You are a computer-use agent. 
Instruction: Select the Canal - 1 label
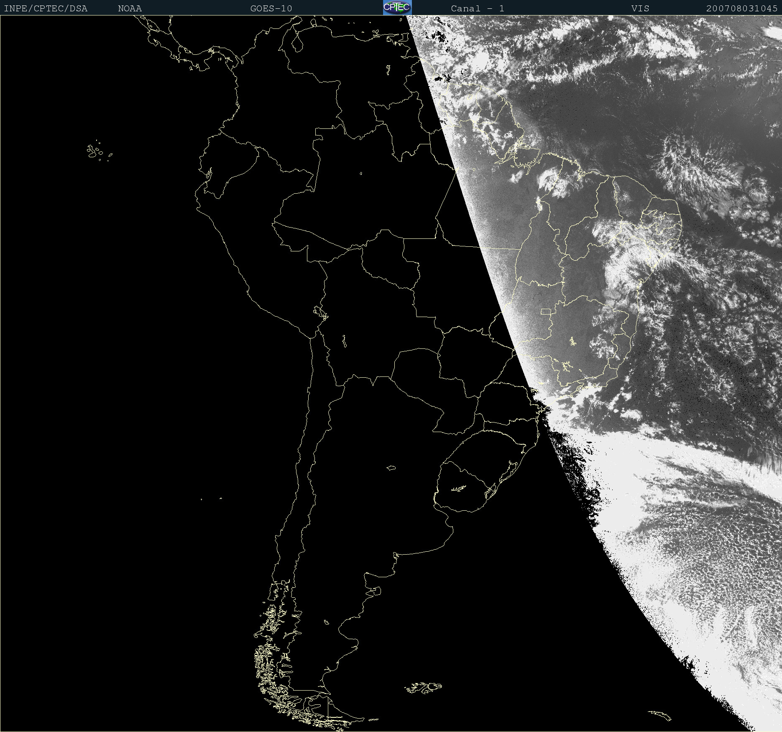coord(478,8)
